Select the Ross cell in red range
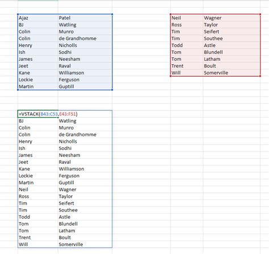The height and width of the screenshot is (254, 269). click(187, 25)
